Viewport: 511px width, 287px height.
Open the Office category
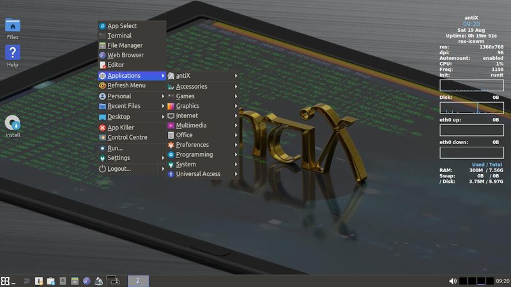click(x=202, y=135)
